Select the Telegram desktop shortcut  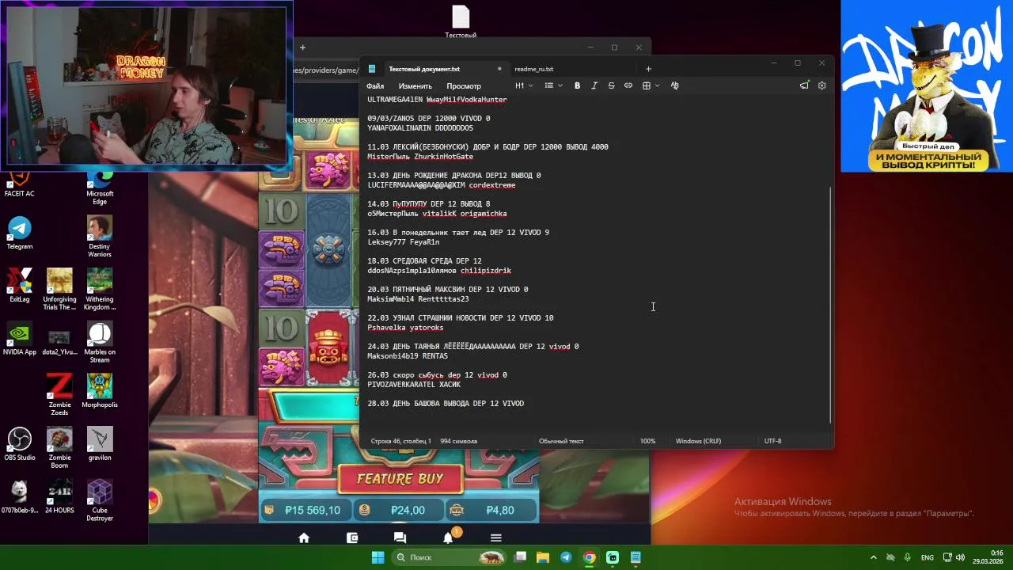coord(20,234)
